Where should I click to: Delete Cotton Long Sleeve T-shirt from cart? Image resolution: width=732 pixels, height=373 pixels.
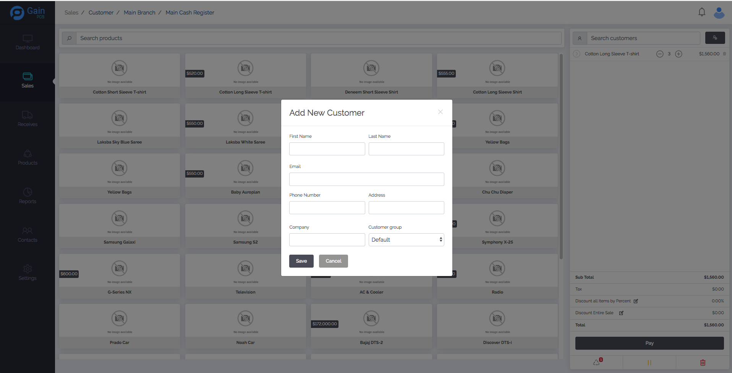(724, 54)
